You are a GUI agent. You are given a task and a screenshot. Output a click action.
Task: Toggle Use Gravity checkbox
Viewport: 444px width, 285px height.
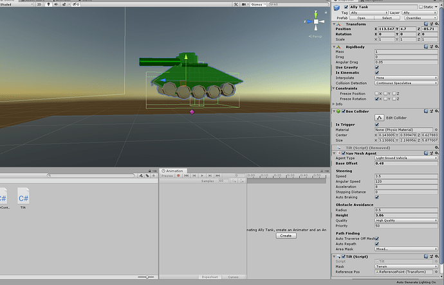click(x=377, y=67)
